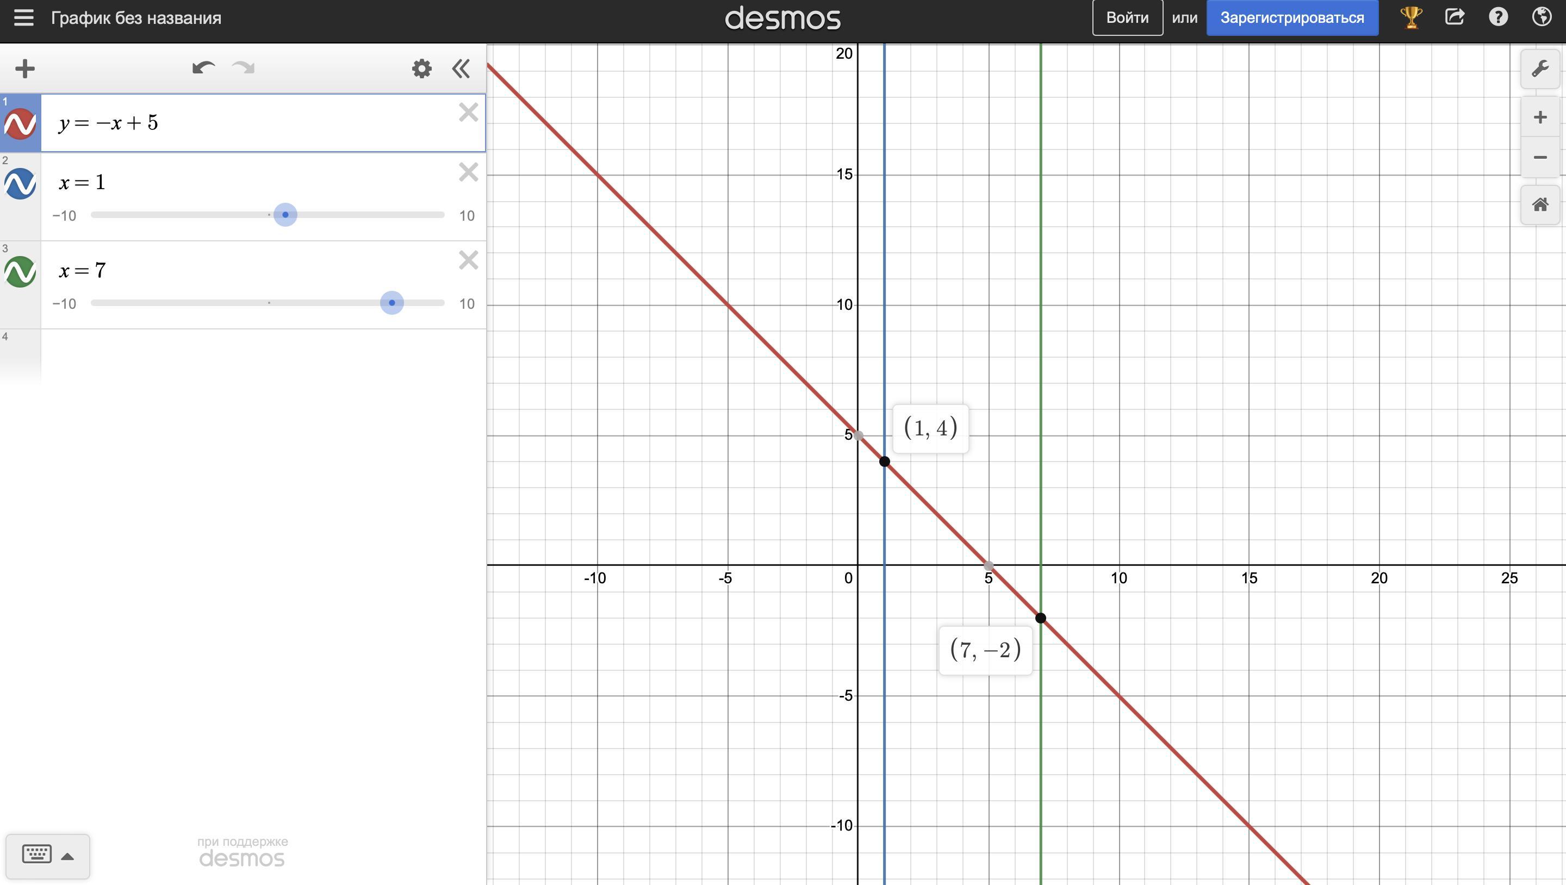This screenshot has width=1566, height=885.
Task: Click the x=7 slider lower bound -10
Action: (x=65, y=304)
